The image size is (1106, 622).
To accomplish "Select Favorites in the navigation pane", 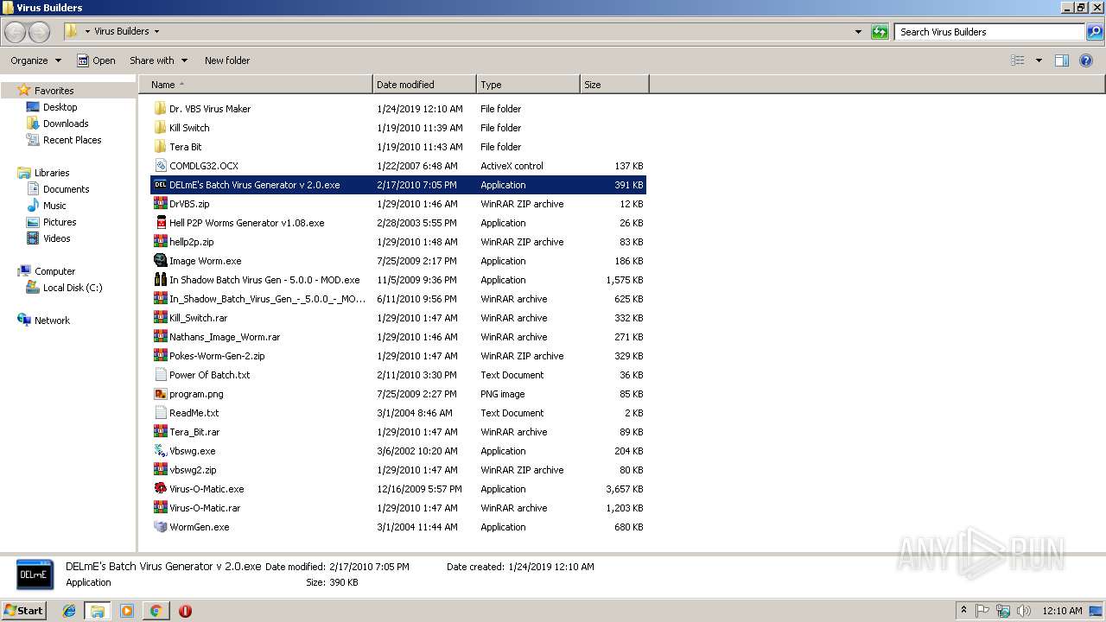I will [54, 91].
